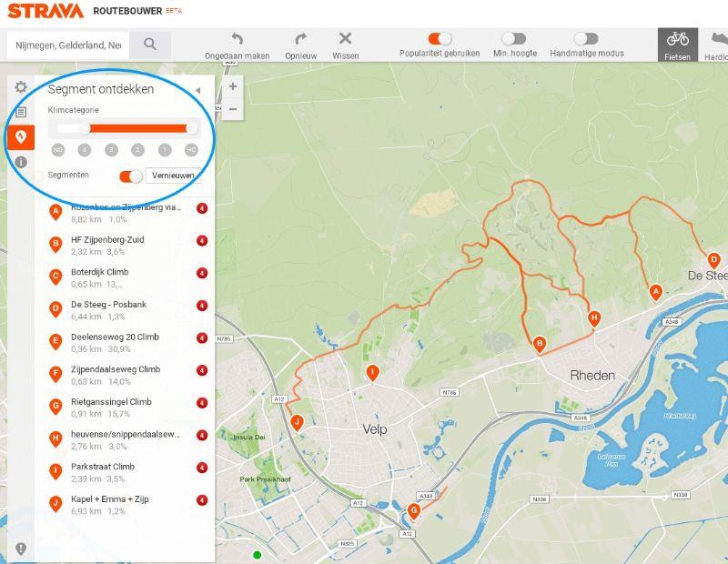Screen dimensions: 728x564
Task: Click the Ongedaan maken undo arrow
Action: click(x=237, y=39)
